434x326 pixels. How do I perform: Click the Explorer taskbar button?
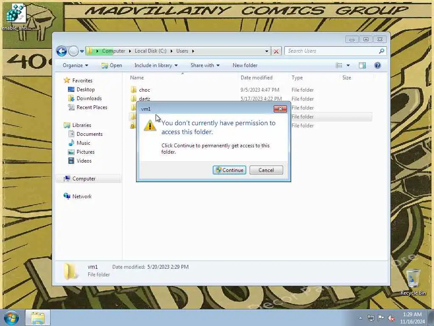coord(38,318)
